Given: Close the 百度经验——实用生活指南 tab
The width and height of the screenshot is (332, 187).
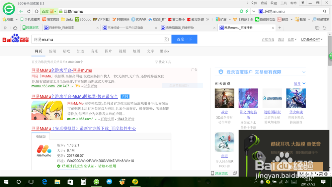Looking at the screenshot, I should (156, 28).
